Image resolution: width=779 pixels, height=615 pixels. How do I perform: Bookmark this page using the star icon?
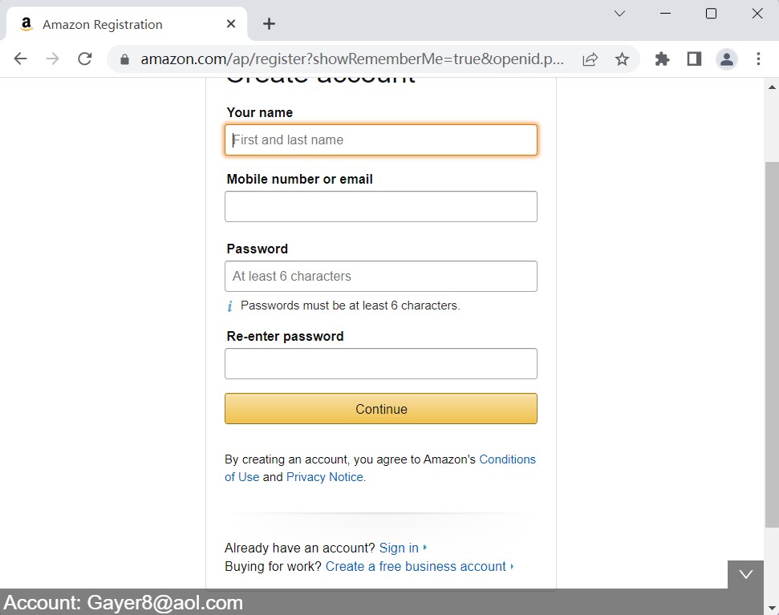[623, 59]
